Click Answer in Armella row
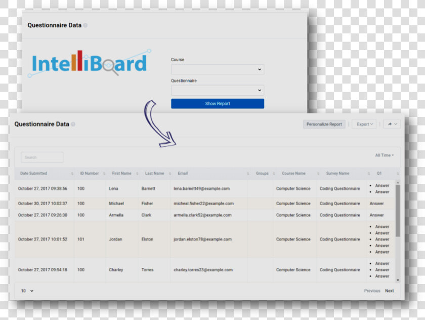The height and width of the screenshot is (320, 425). pos(376,215)
